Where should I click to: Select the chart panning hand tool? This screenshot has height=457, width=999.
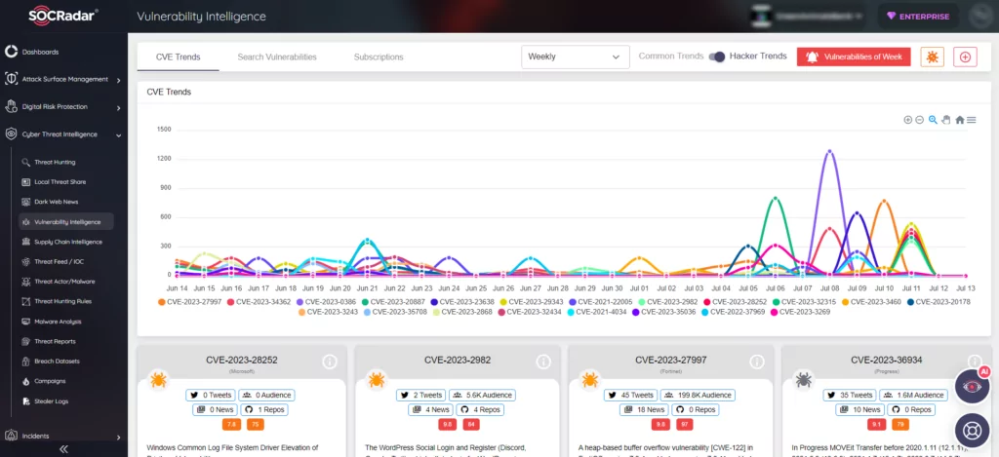946,120
